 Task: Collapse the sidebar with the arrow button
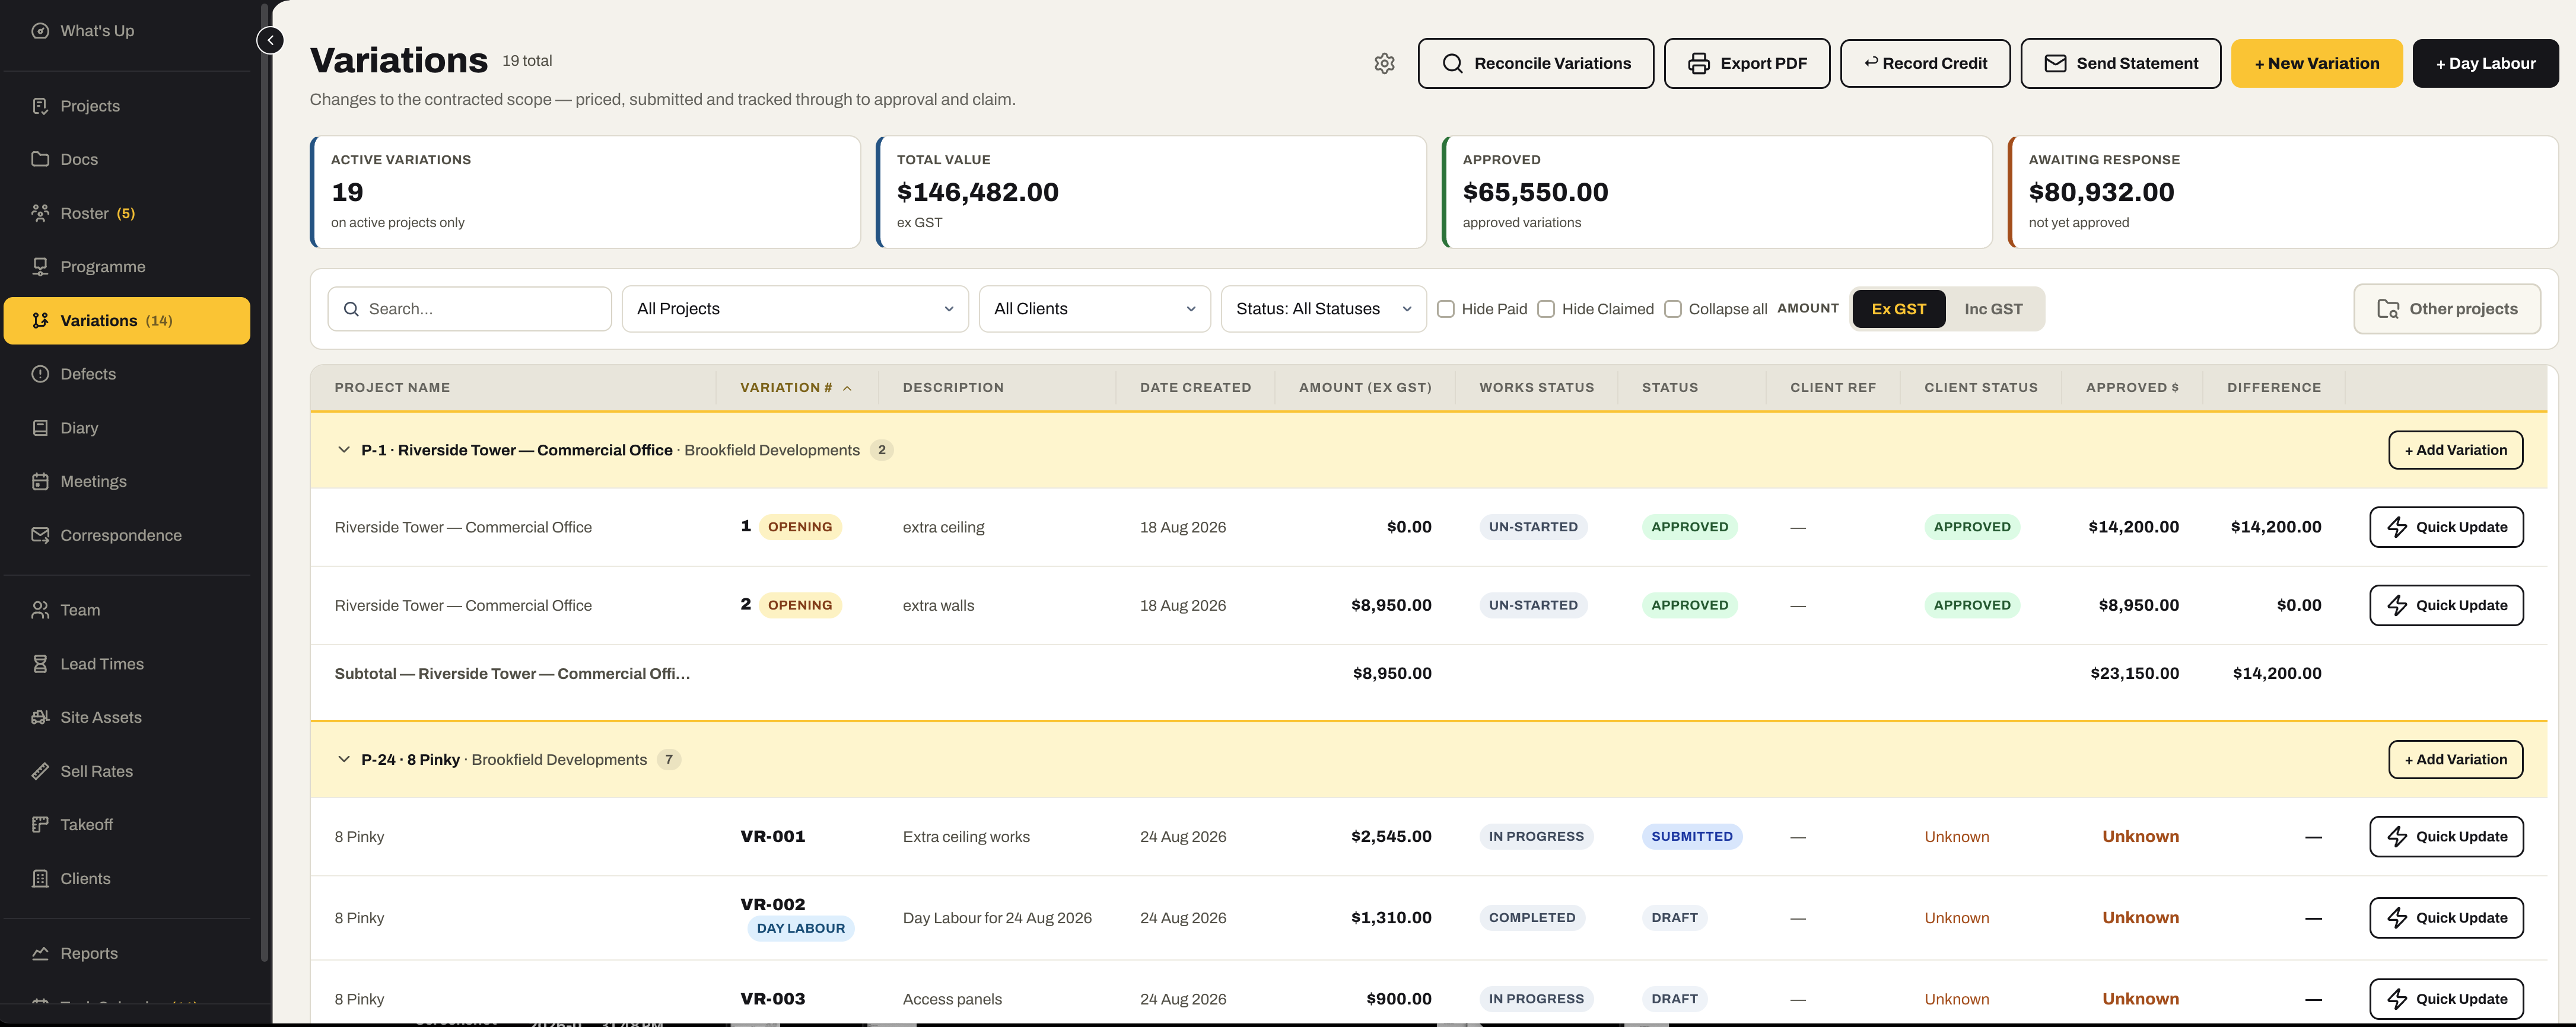point(270,40)
